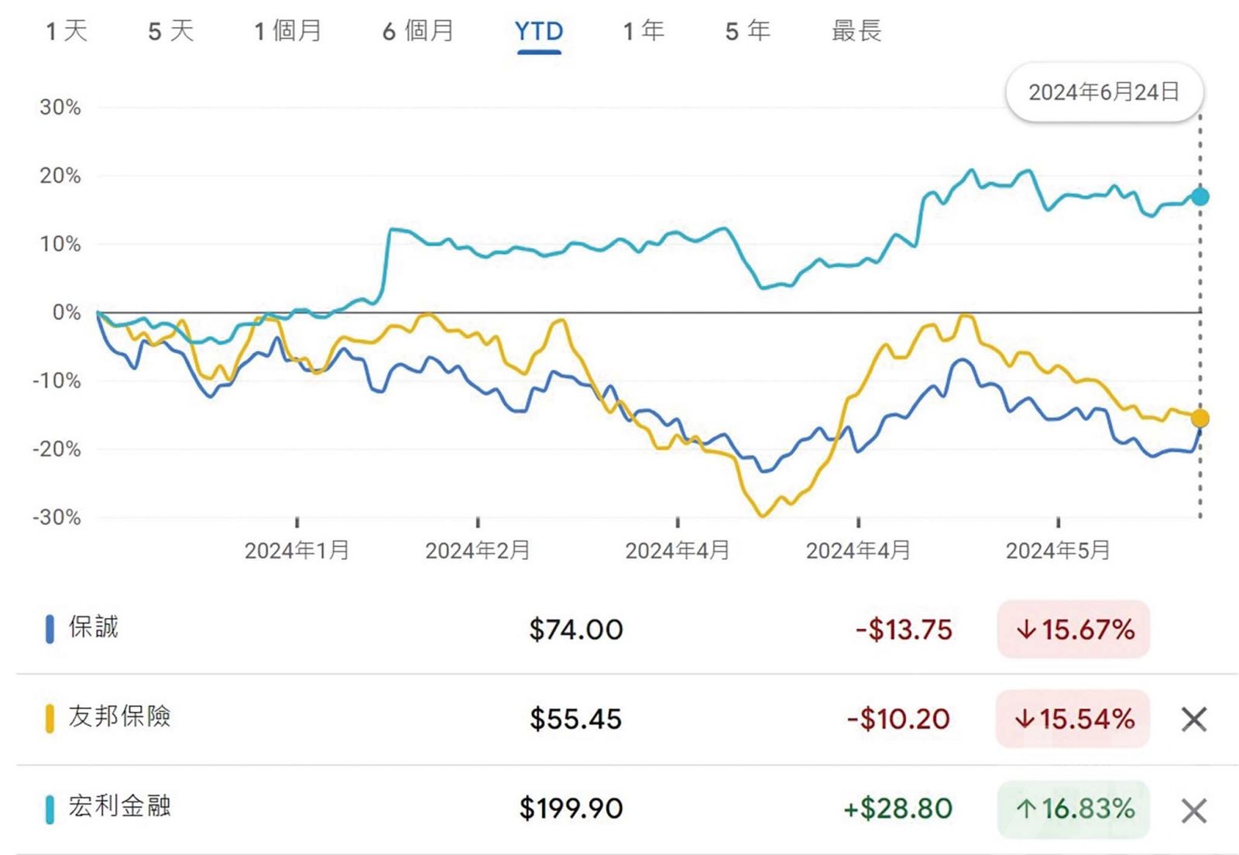Click the dark blue 保誠 color marker
The height and width of the screenshot is (855, 1239).
[x=50, y=629]
